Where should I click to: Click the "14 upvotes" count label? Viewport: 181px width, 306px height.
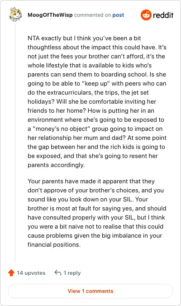(31, 273)
